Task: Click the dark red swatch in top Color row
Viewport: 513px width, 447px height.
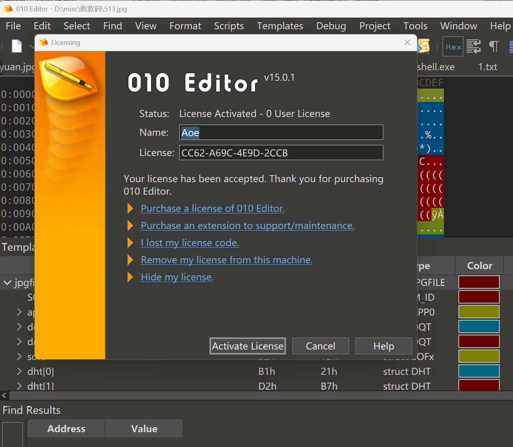Action: click(x=479, y=282)
